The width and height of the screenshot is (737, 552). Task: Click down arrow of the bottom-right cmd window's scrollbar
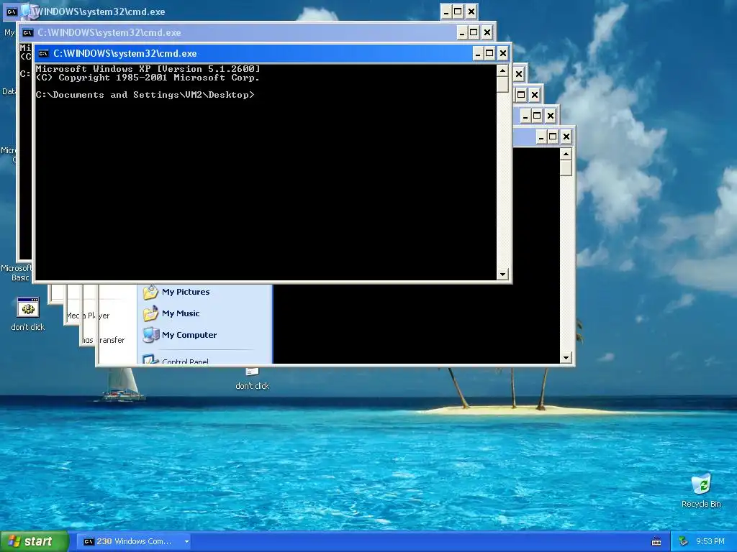[x=566, y=358]
